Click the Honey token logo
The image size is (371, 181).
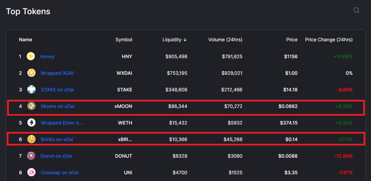click(31, 56)
